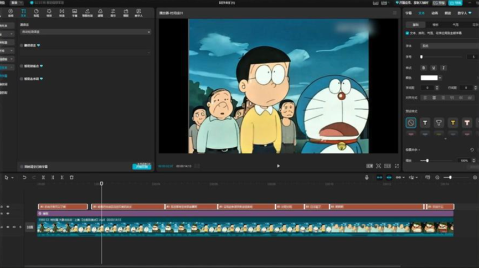Choose the yellow T preset style
Image resolution: width=479 pixels, height=268 pixels.
coord(453,123)
